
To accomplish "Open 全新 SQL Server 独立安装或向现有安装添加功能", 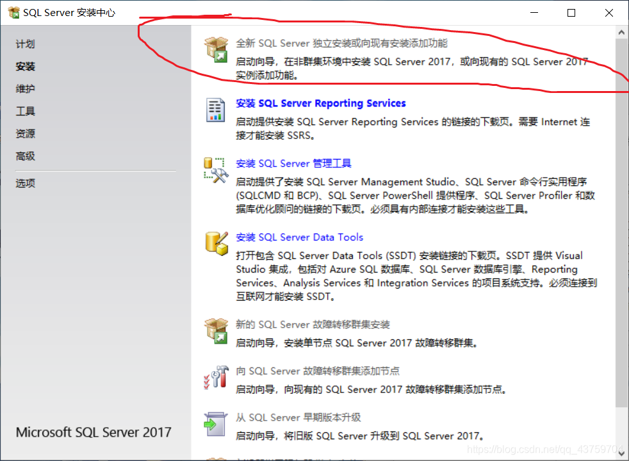I will 341,43.
